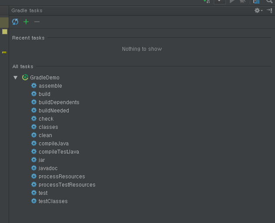Click the small yellow stripe marker in gutter

[x=4, y=52]
